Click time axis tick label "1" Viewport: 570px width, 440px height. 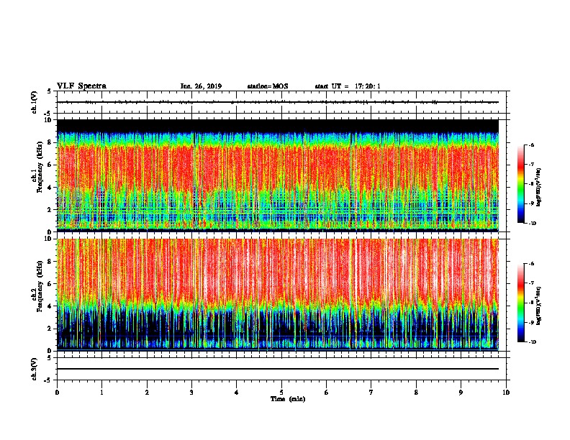[101, 393]
